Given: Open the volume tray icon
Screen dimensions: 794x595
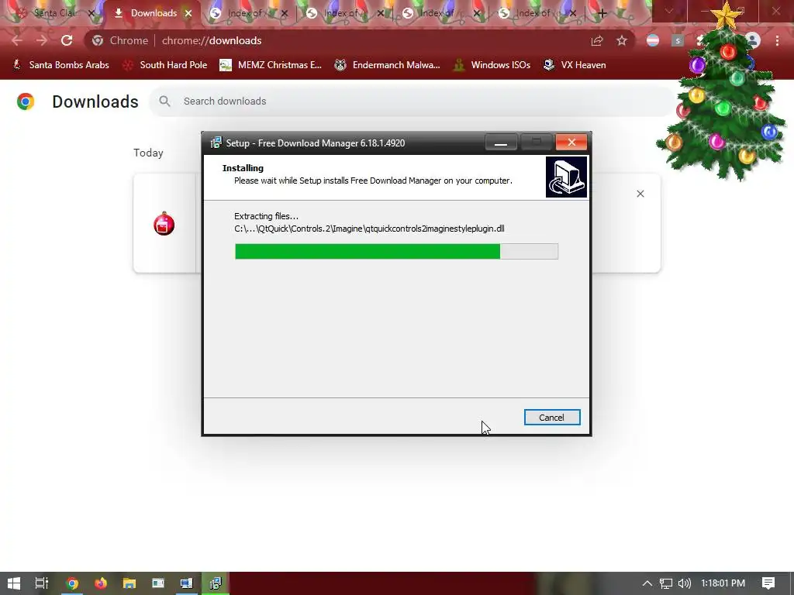Looking at the screenshot, I should [x=684, y=583].
